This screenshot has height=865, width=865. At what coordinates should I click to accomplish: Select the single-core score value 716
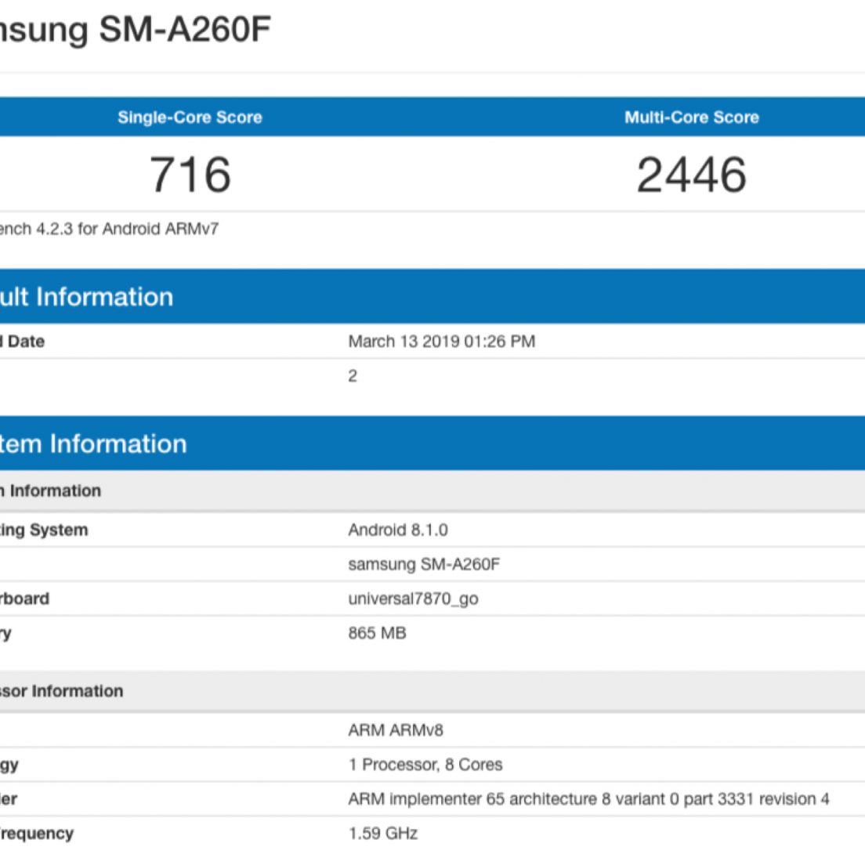coord(190,174)
